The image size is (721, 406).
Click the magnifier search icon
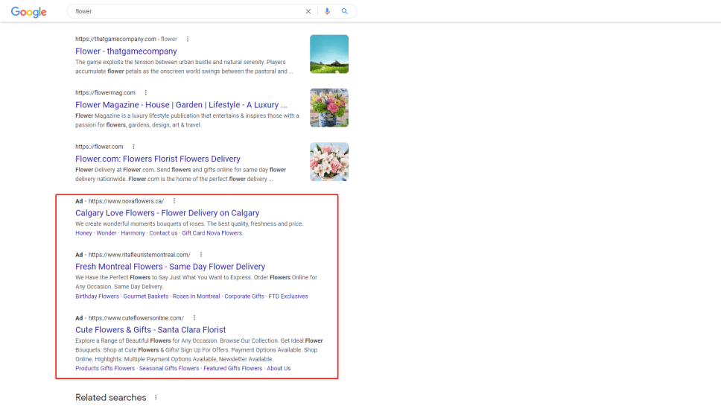click(344, 11)
